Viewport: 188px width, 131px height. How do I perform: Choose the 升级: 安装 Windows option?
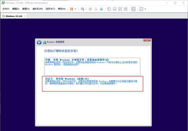tap(92, 67)
